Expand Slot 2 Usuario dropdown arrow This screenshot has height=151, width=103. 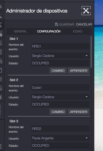pos(87,97)
